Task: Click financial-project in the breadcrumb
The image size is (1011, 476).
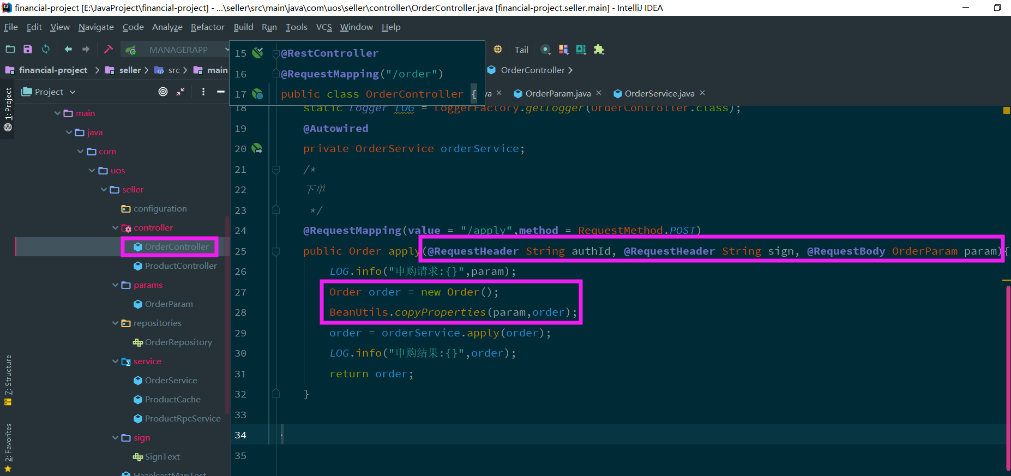Action: [53, 70]
